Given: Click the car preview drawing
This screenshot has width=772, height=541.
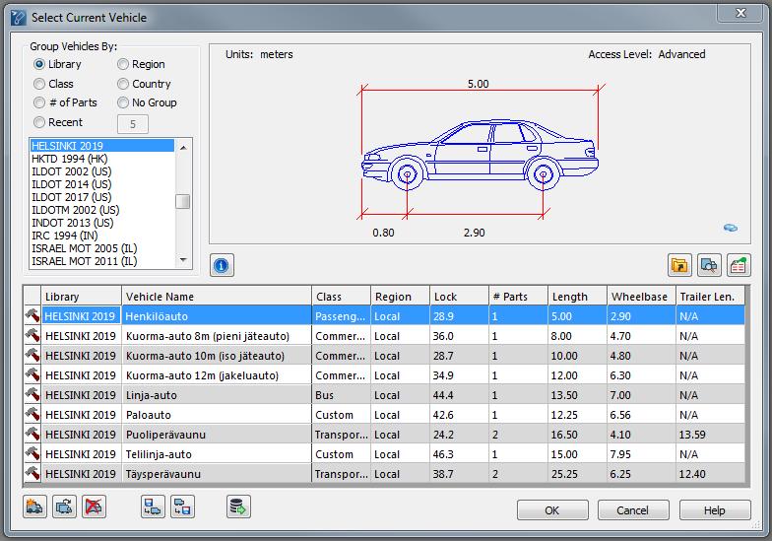Looking at the screenshot, I should 481,155.
